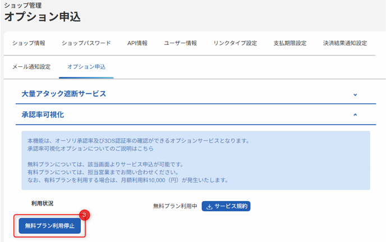The height and width of the screenshot is (242, 387).
Task: Click the 担当営業までお問い合わせください line
Action: pyautogui.click(x=103, y=172)
